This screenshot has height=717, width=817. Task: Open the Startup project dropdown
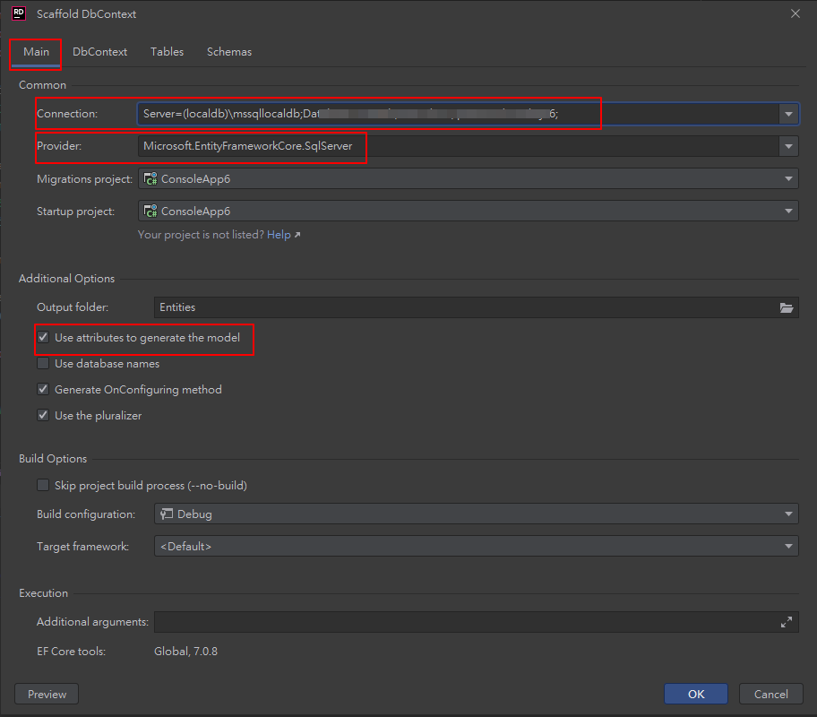click(468, 212)
